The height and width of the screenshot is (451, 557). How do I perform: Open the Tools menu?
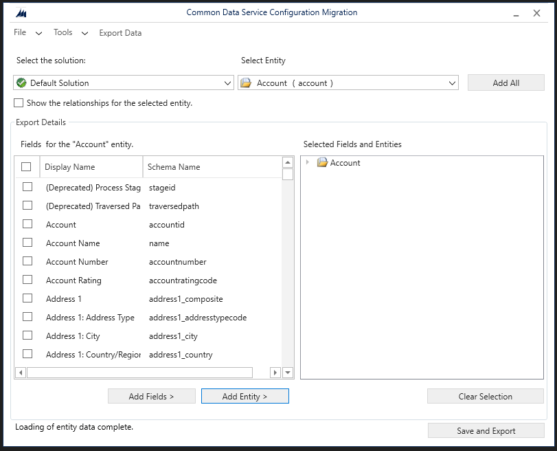62,32
